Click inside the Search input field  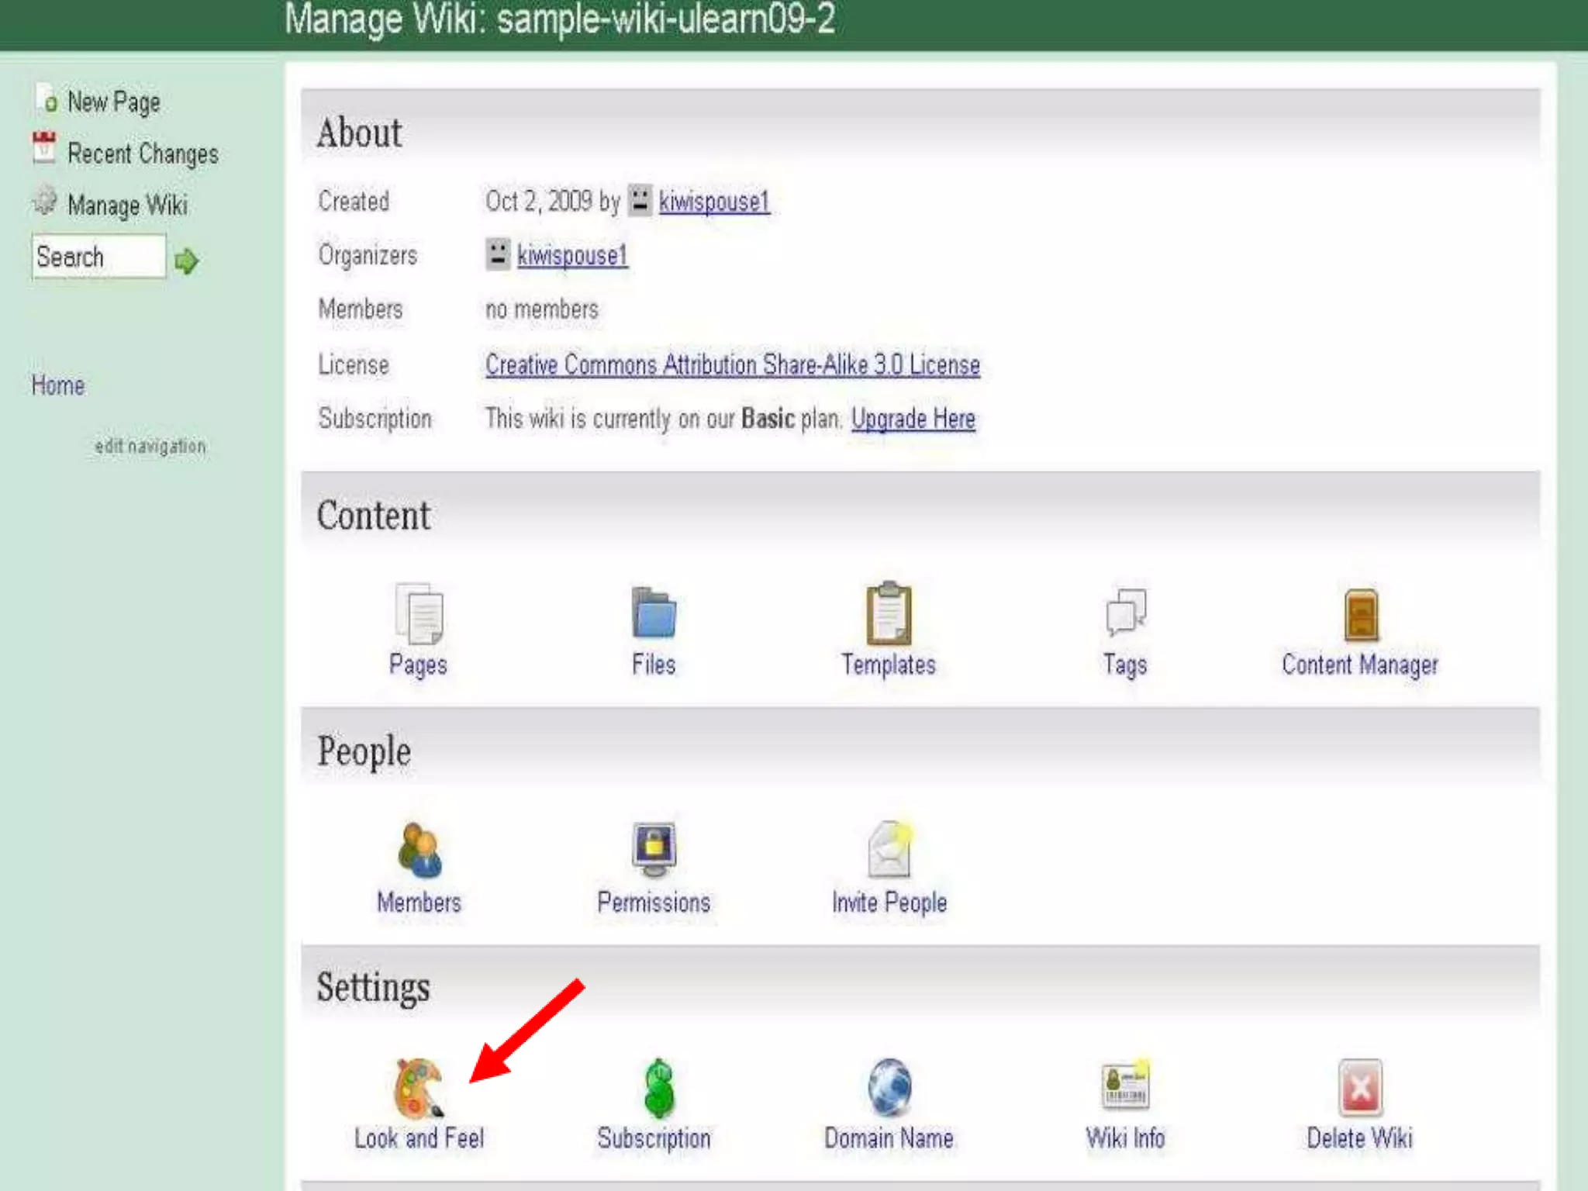coord(98,257)
